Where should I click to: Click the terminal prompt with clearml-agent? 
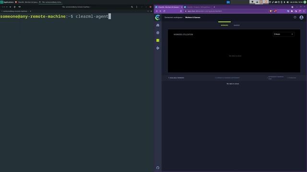[56, 16]
